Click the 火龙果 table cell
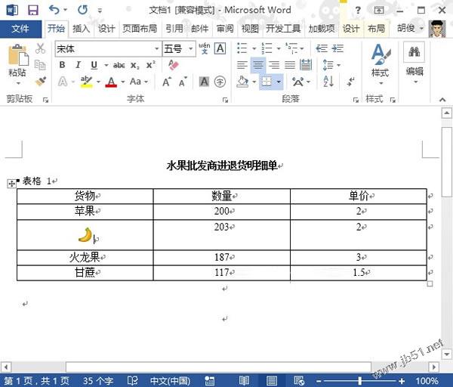The width and height of the screenshot is (453, 387). (85, 258)
